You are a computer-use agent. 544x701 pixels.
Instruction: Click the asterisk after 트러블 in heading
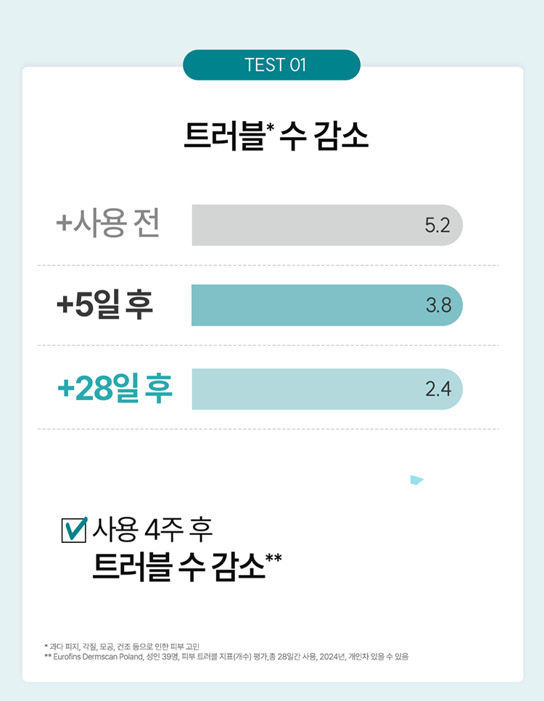(271, 128)
